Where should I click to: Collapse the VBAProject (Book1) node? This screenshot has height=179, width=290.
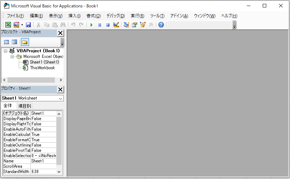tap(6, 51)
